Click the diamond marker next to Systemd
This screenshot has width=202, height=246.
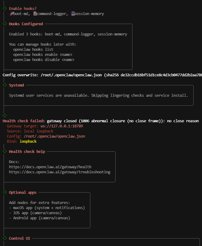(x=5, y=85)
